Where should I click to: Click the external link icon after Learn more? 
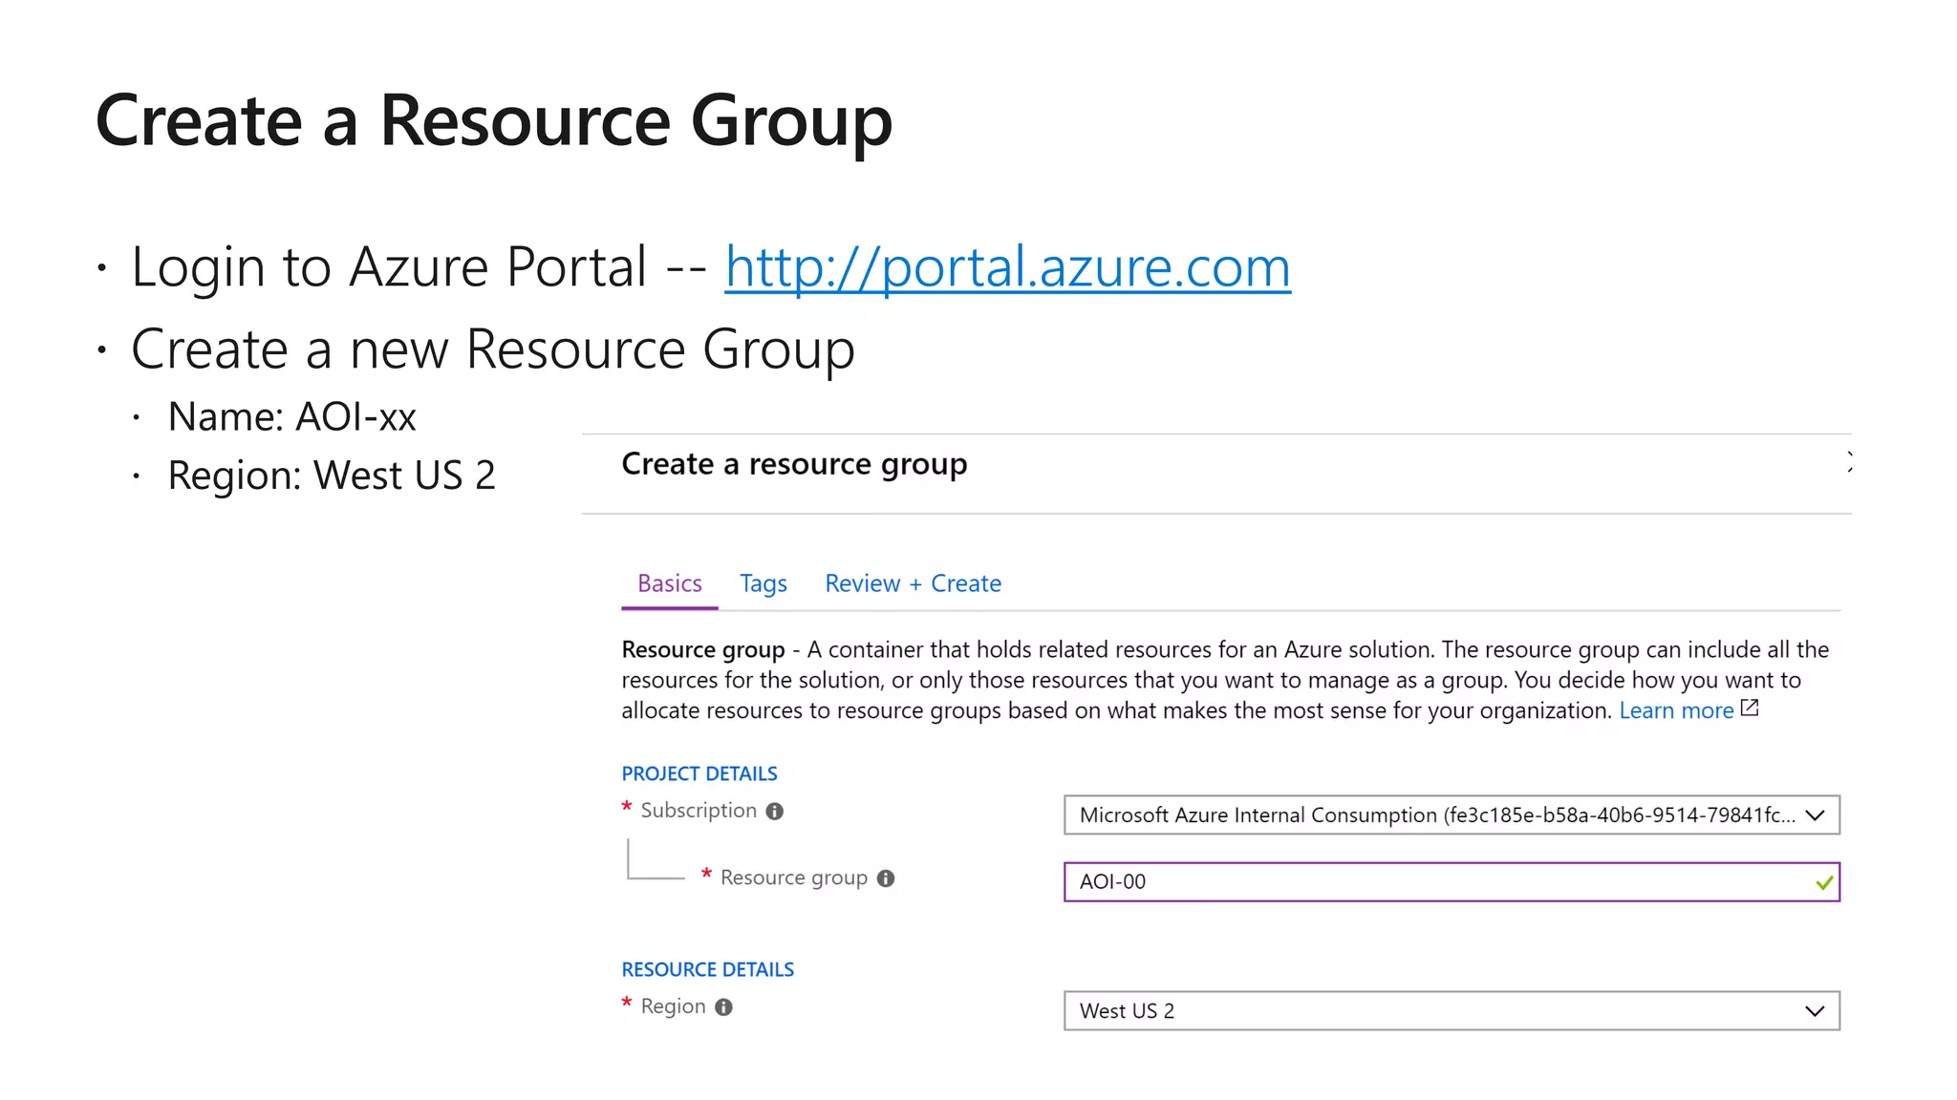[1750, 708]
